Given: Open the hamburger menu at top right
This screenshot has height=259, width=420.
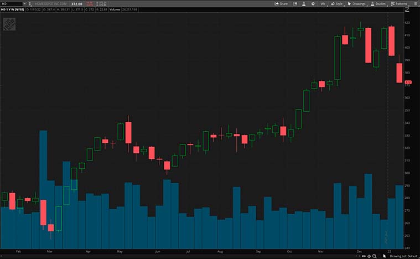Looking at the screenshot, I should [x=415, y=3].
